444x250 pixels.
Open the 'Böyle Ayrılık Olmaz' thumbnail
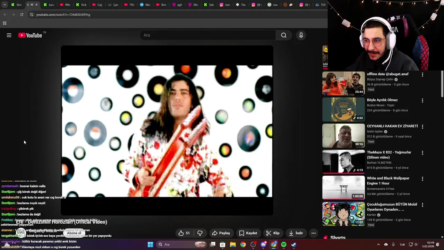pos(343,109)
